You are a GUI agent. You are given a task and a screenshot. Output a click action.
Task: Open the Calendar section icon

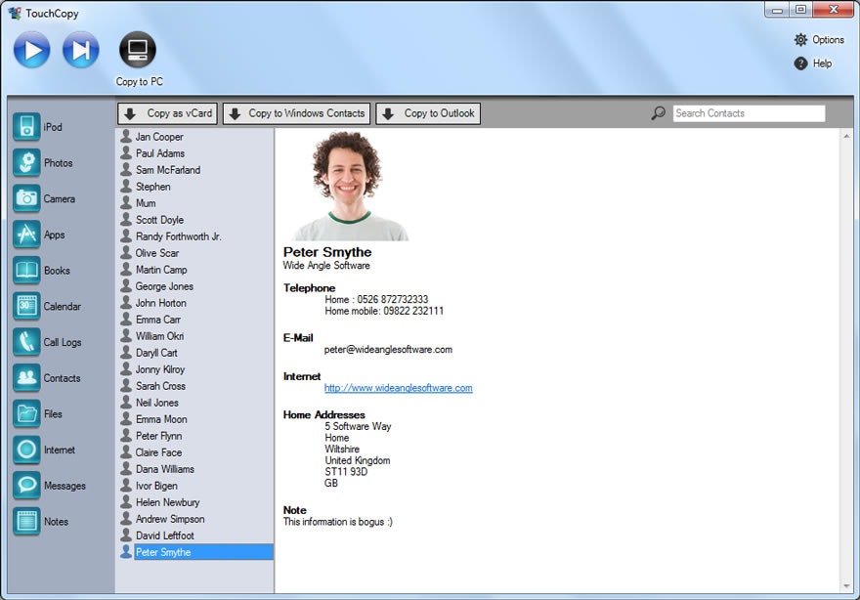tap(26, 306)
